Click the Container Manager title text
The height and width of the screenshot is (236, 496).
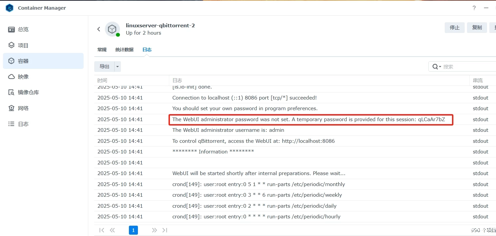pyautogui.click(x=42, y=8)
